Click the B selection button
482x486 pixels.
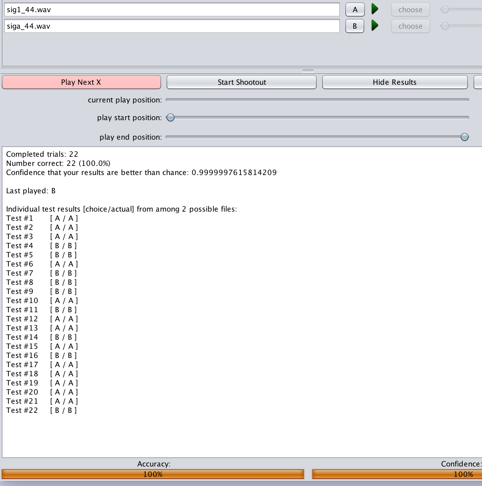[355, 26]
